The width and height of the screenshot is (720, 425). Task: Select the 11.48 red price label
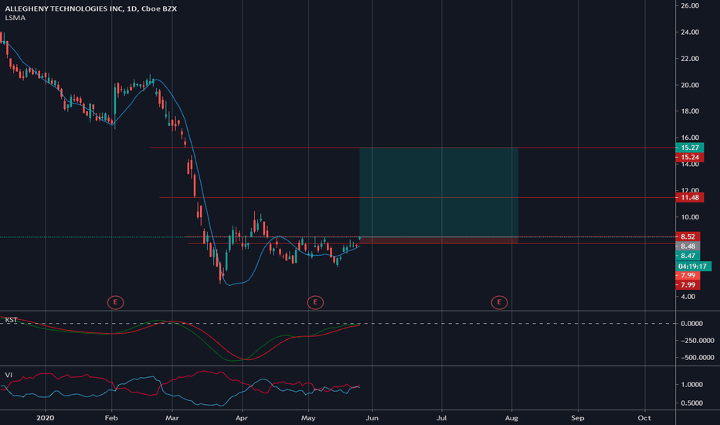[x=690, y=198]
